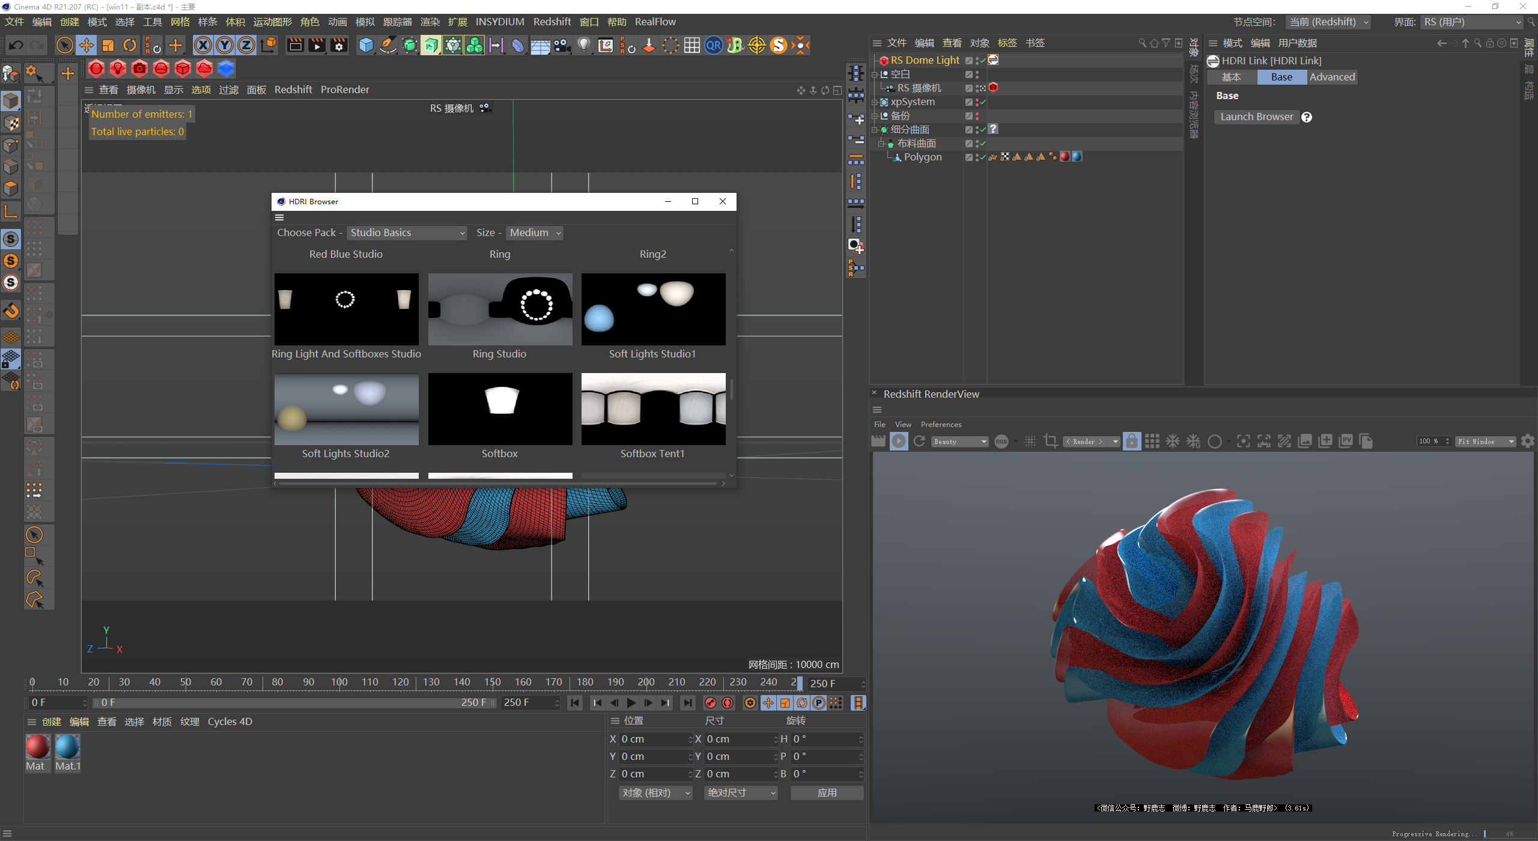Viewport: 1538px width, 841px height.
Task: Expand the xpSystem tree item
Action: [x=875, y=102]
